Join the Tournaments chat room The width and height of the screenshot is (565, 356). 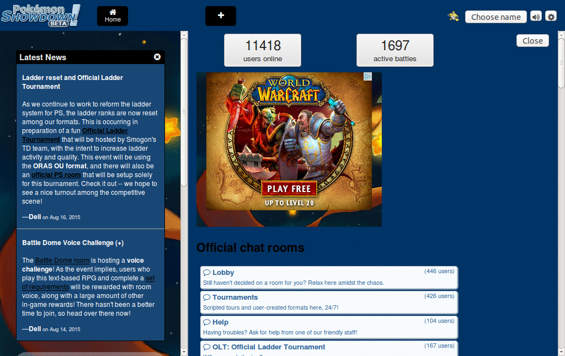pyautogui.click(x=329, y=302)
